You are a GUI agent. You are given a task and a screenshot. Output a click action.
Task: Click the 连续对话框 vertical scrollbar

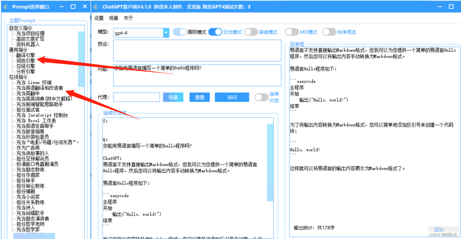point(270,163)
